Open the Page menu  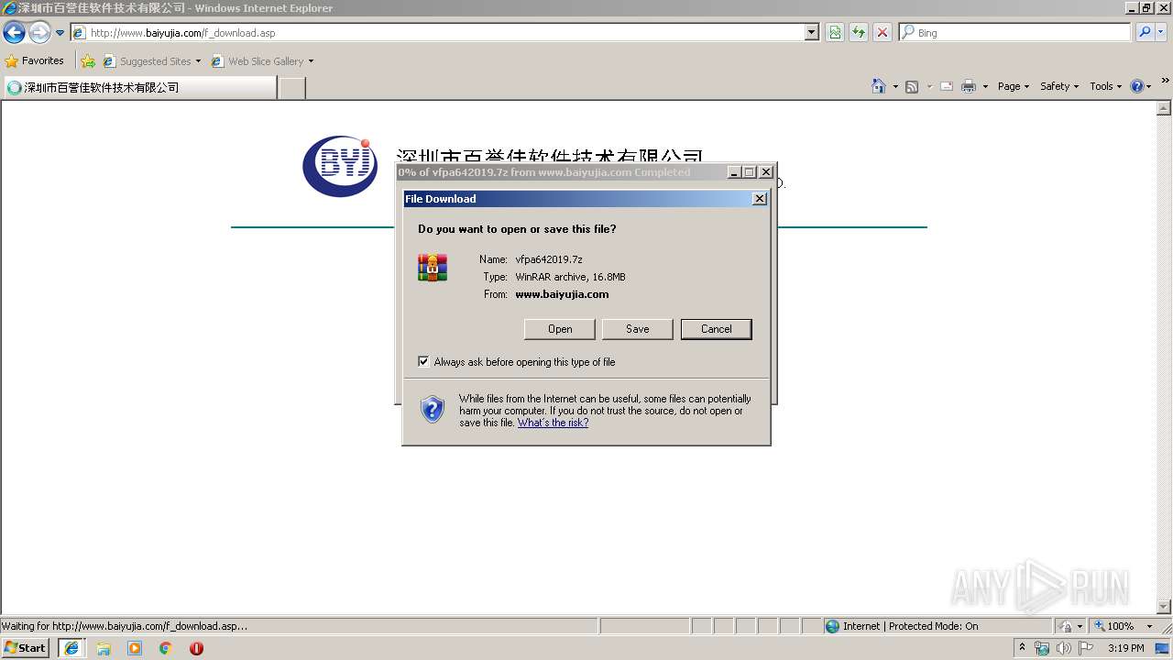pyautogui.click(x=1013, y=86)
